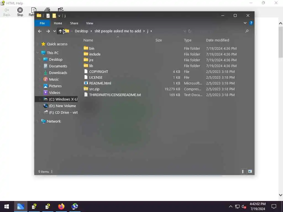Screen dimensions: 283x212
Task: Click Network in the navigation pane
Action: click(x=54, y=121)
